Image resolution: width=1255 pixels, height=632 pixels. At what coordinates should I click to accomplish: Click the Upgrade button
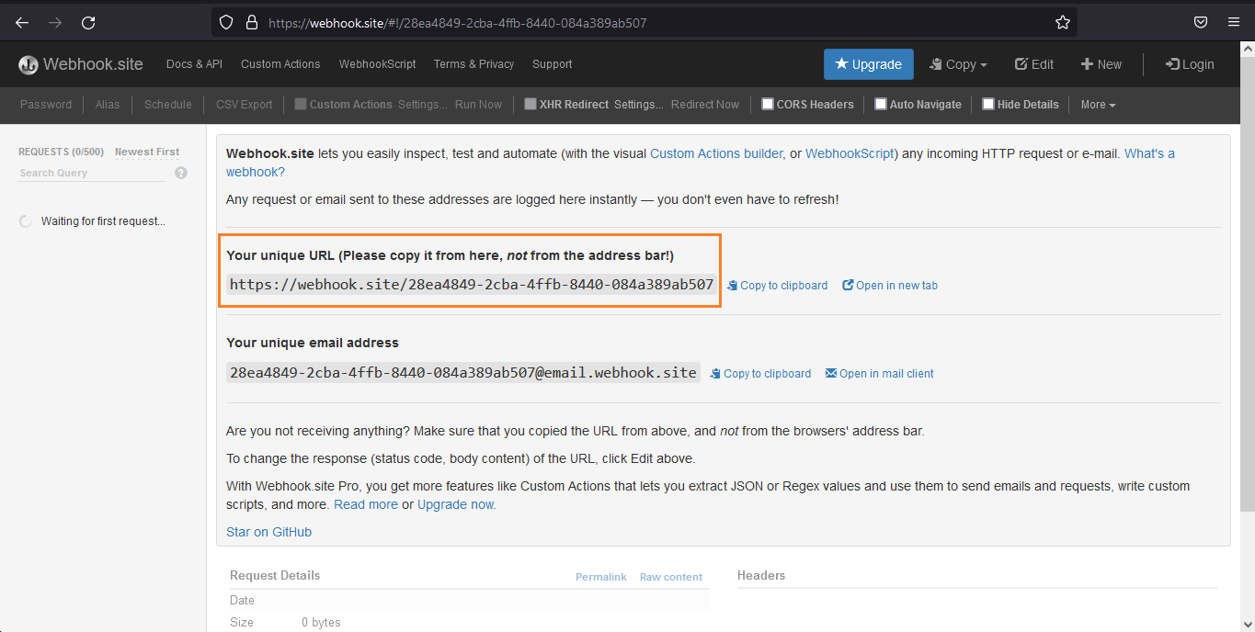tap(869, 64)
